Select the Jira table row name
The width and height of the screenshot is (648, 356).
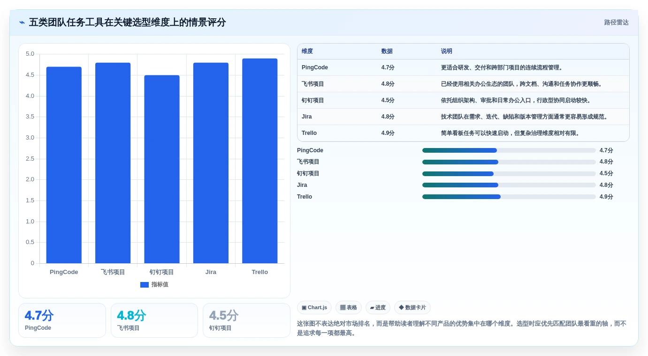307,117
